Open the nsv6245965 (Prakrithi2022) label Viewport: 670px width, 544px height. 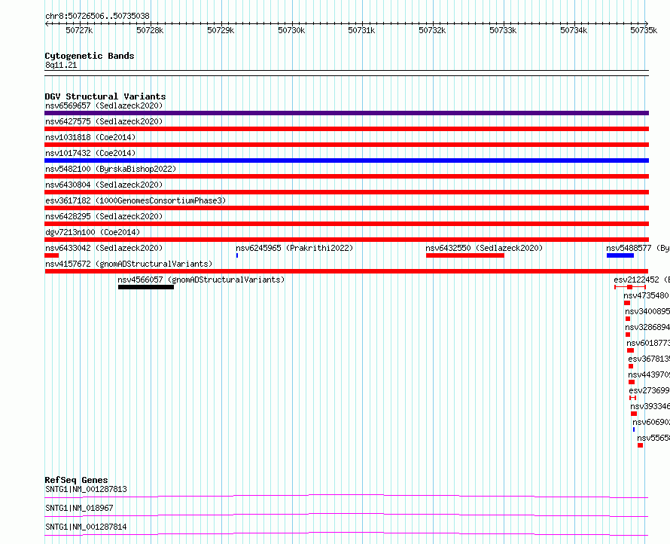click(x=294, y=248)
